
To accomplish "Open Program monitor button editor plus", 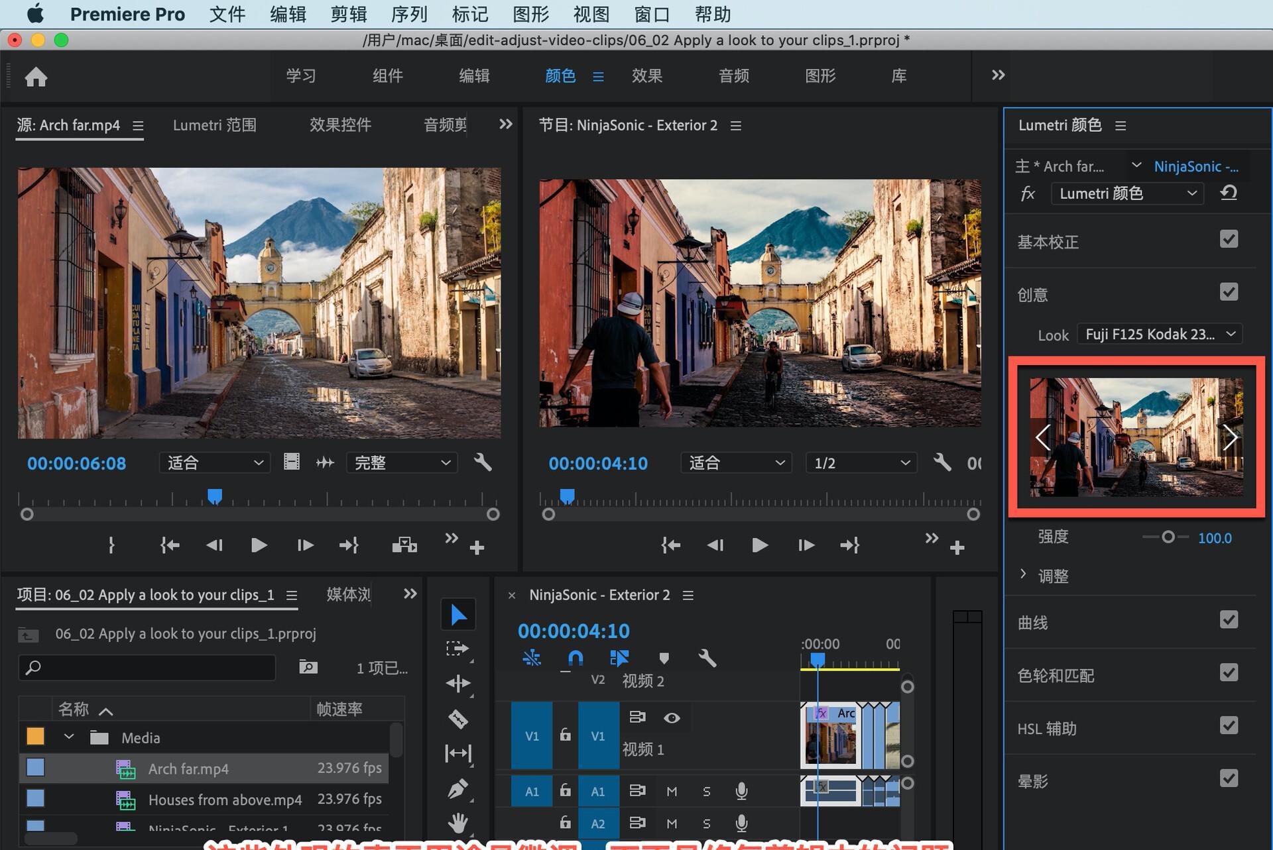I will point(957,548).
